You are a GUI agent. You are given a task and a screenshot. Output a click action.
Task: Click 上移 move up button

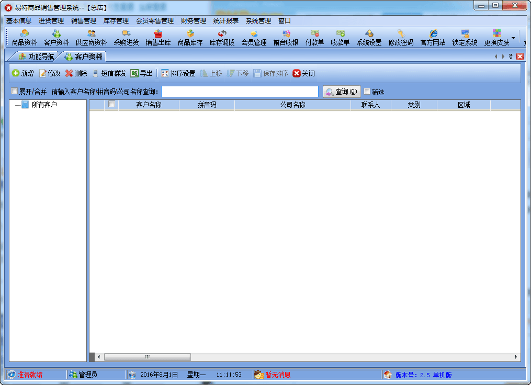pyautogui.click(x=211, y=73)
